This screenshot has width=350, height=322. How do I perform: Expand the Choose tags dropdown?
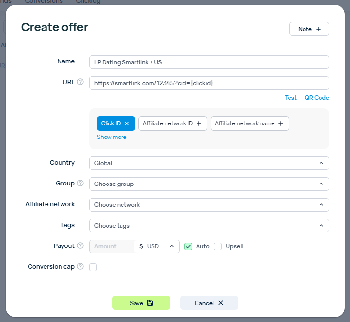pos(209,226)
